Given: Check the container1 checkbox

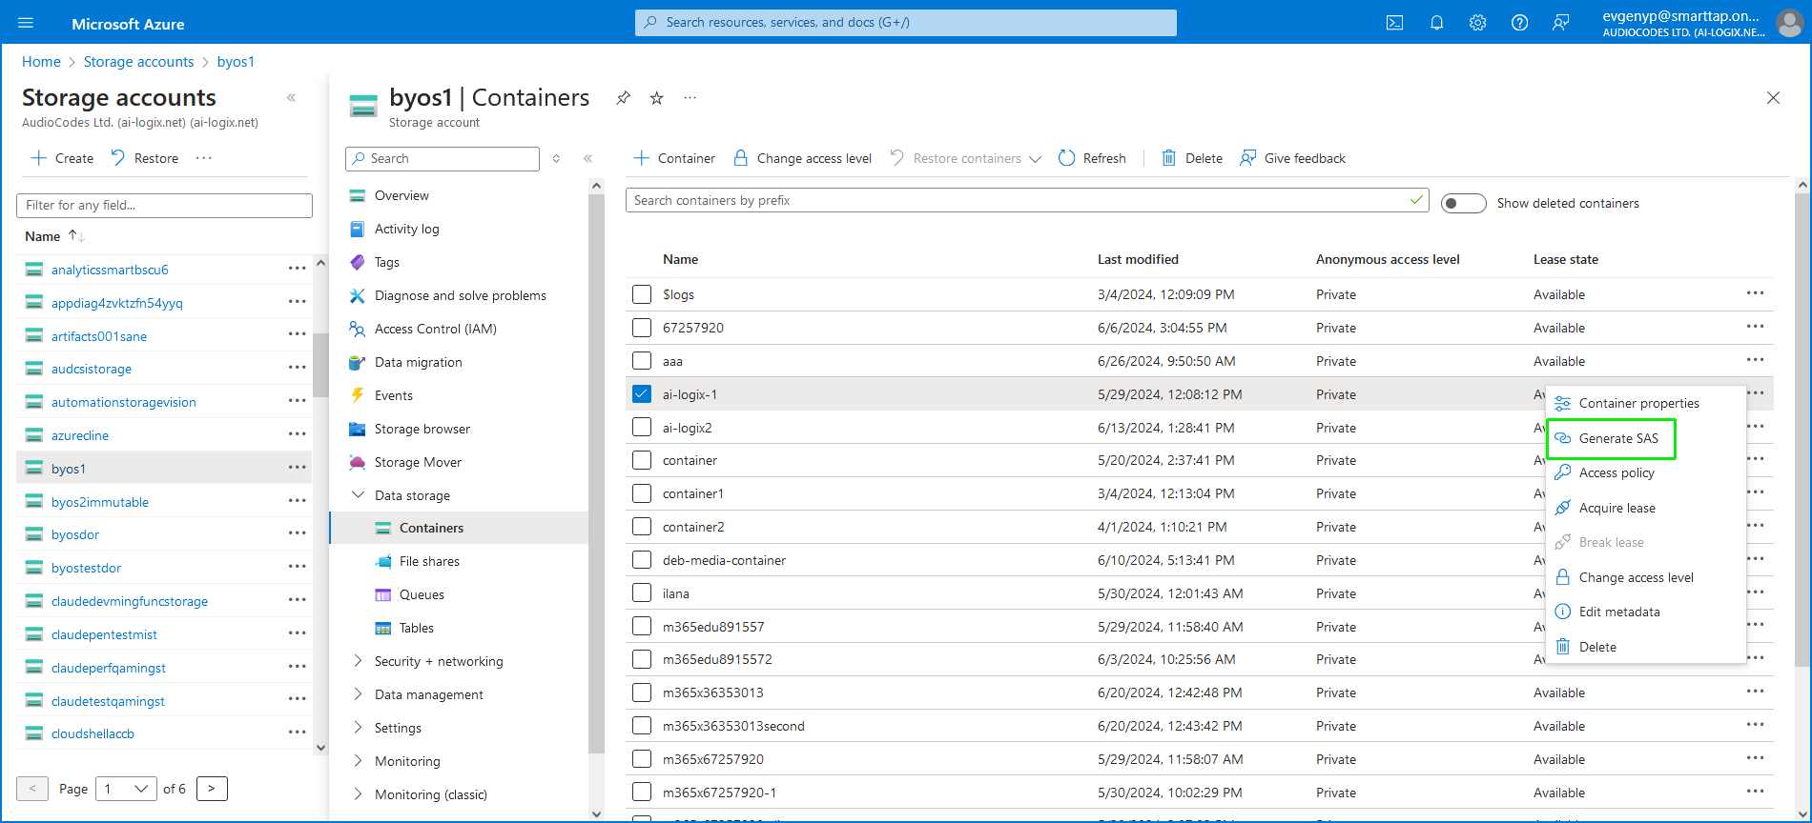Looking at the screenshot, I should tap(642, 493).
